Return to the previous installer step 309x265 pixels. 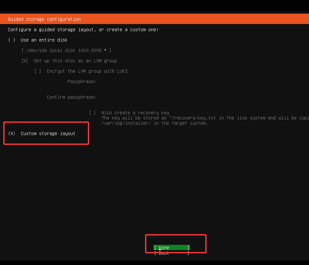[171, 253]
